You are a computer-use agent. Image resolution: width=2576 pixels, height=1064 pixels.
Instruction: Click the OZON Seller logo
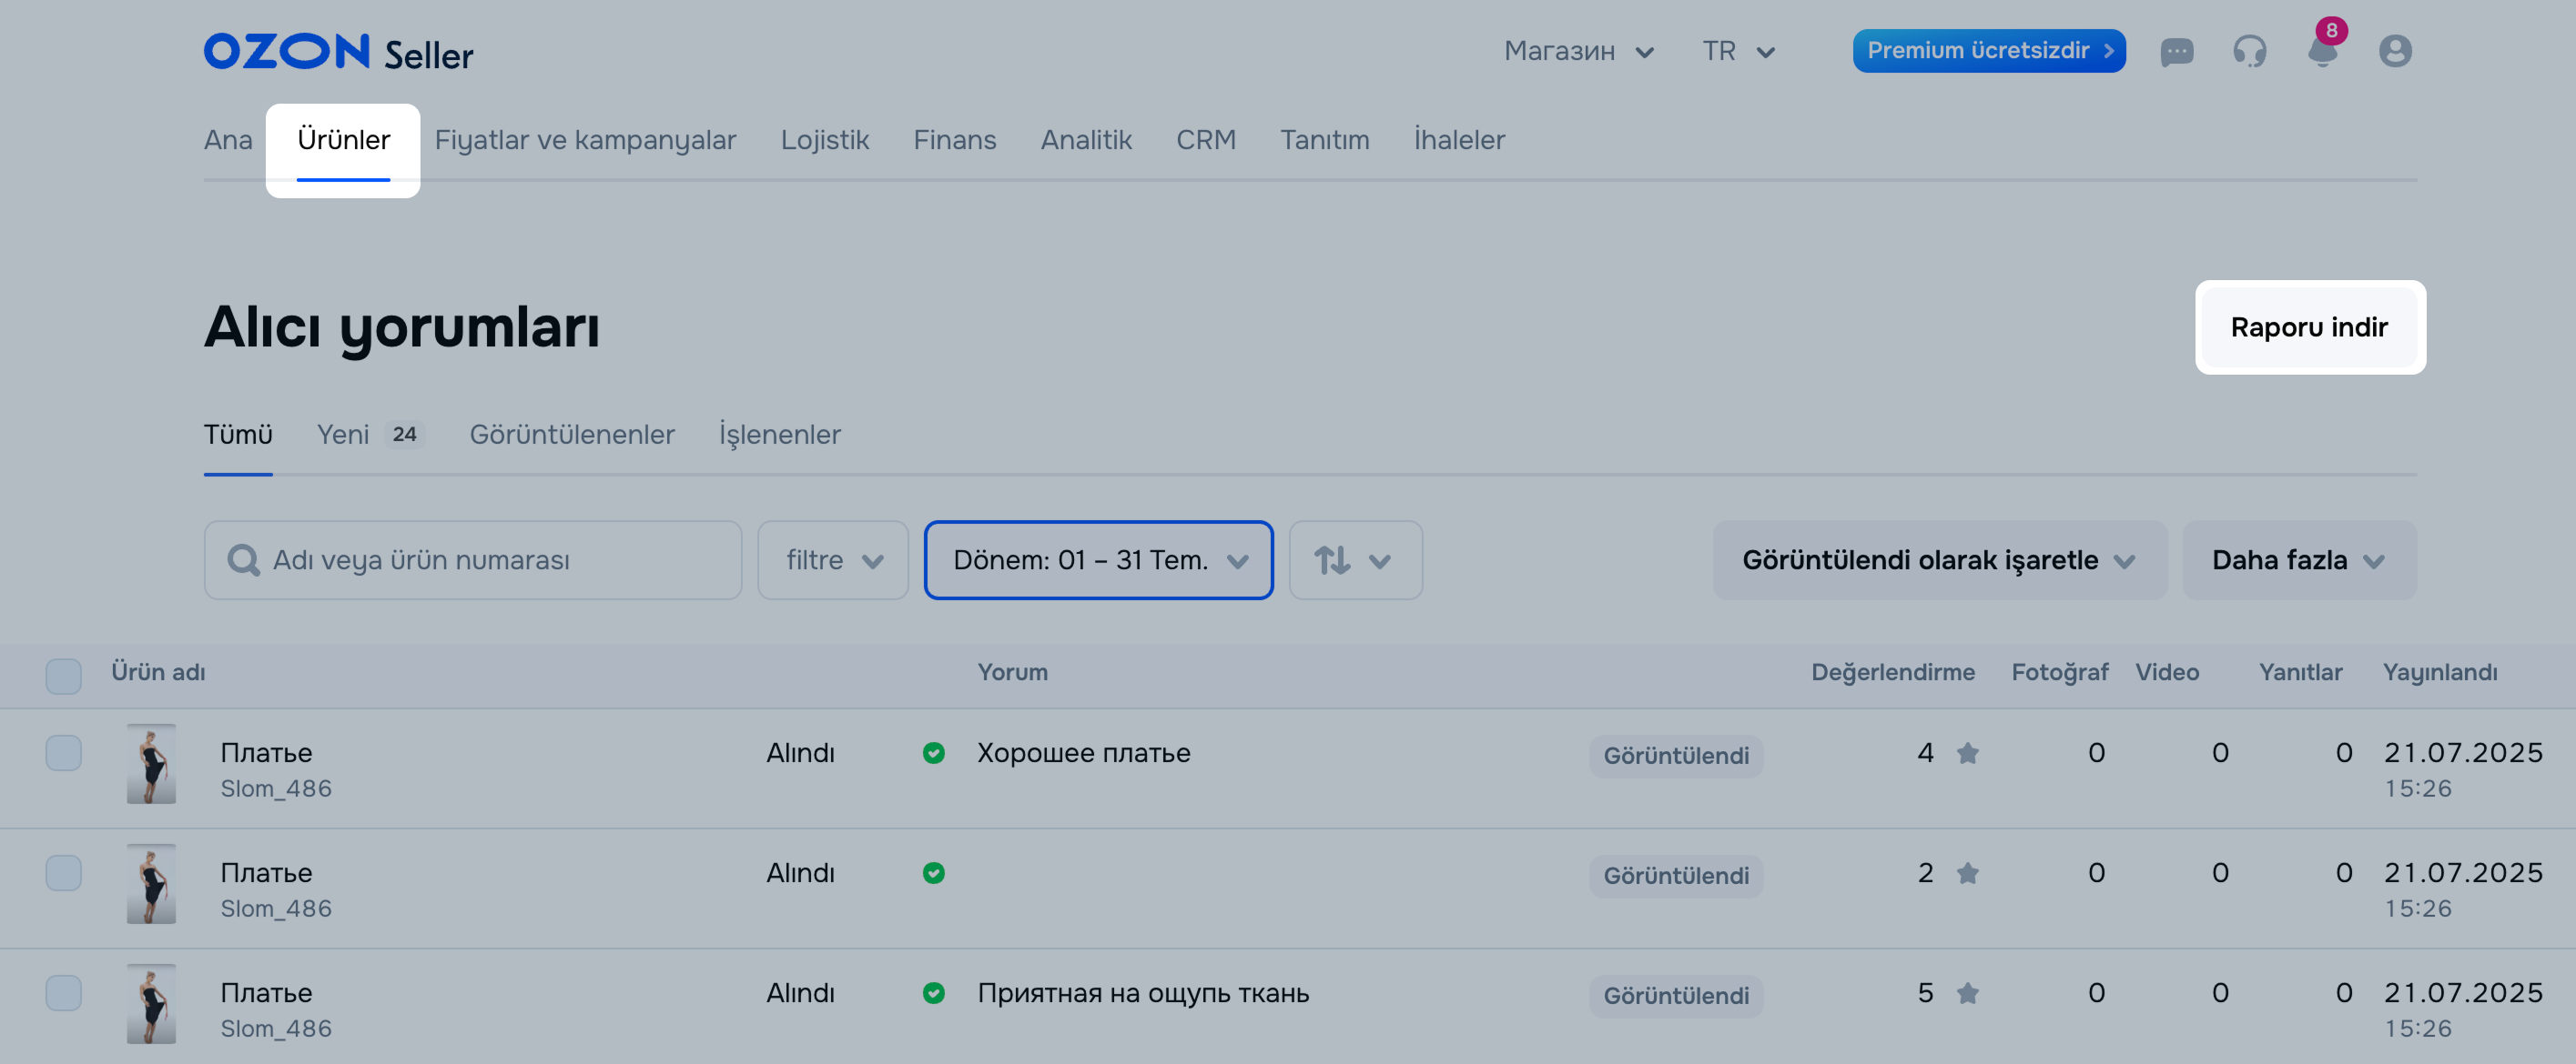pyautogui.click(x=338, y=52)
